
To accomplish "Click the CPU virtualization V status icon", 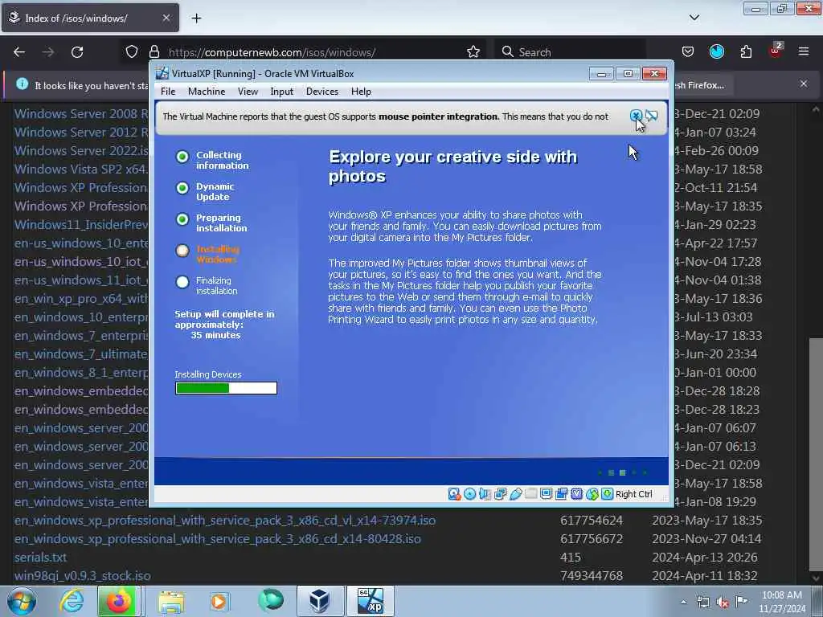I will 576,494.
